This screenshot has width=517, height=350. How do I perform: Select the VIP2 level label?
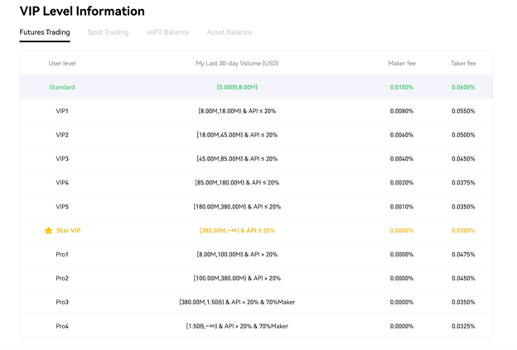(x=62, y=135)
